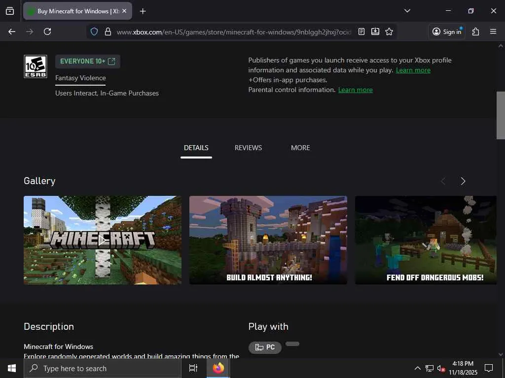Close the Buy Minecraft for Windows tab
The image size is (505, 378).
(x=124, y=11)
